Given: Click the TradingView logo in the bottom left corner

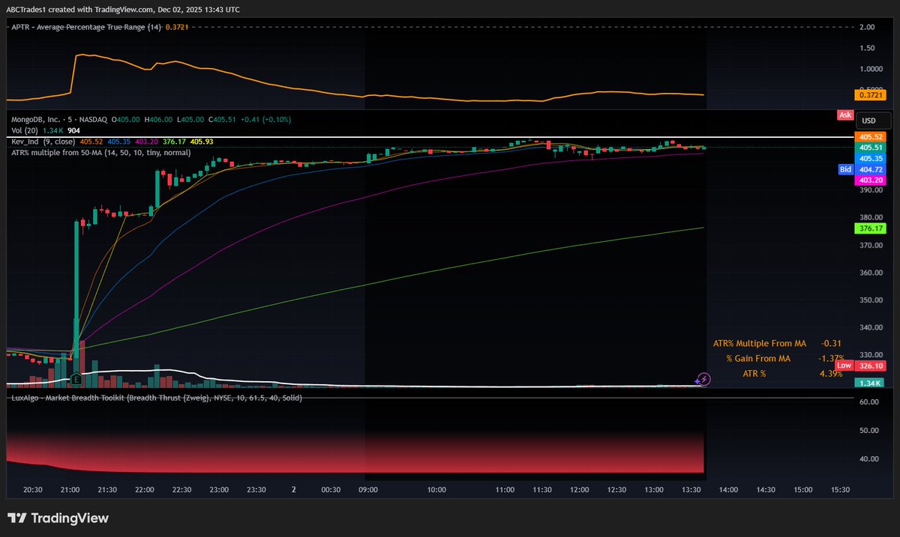Looking at the screenshot, I should coord(56,518).
